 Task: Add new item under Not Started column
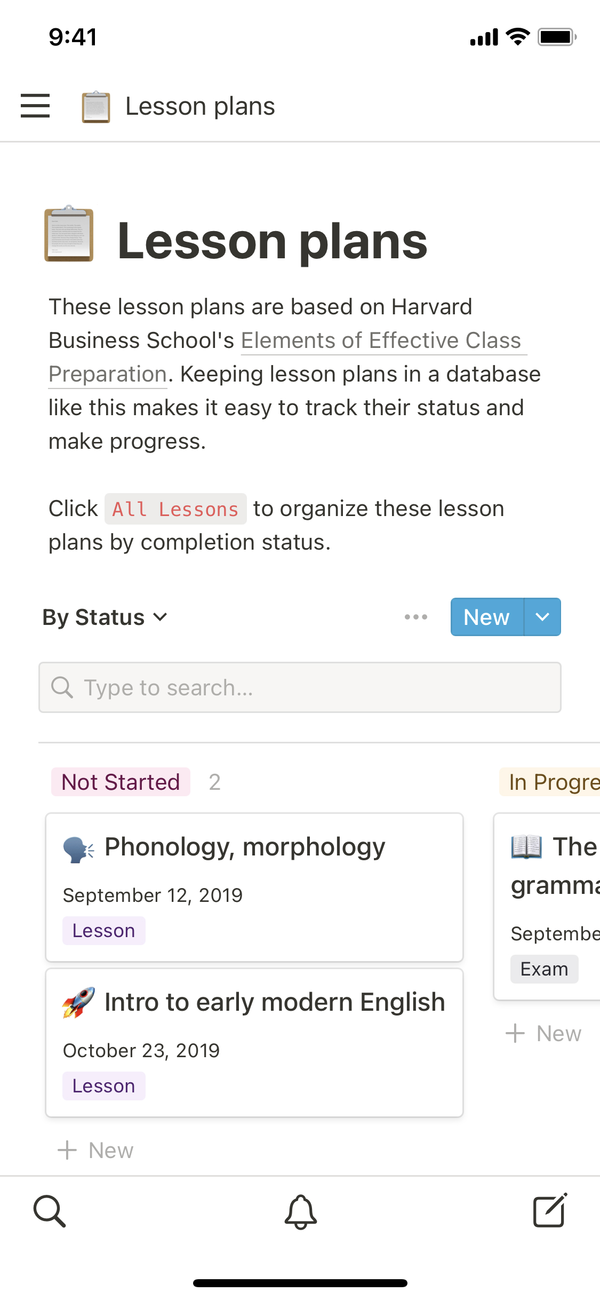pos(95,1150)
